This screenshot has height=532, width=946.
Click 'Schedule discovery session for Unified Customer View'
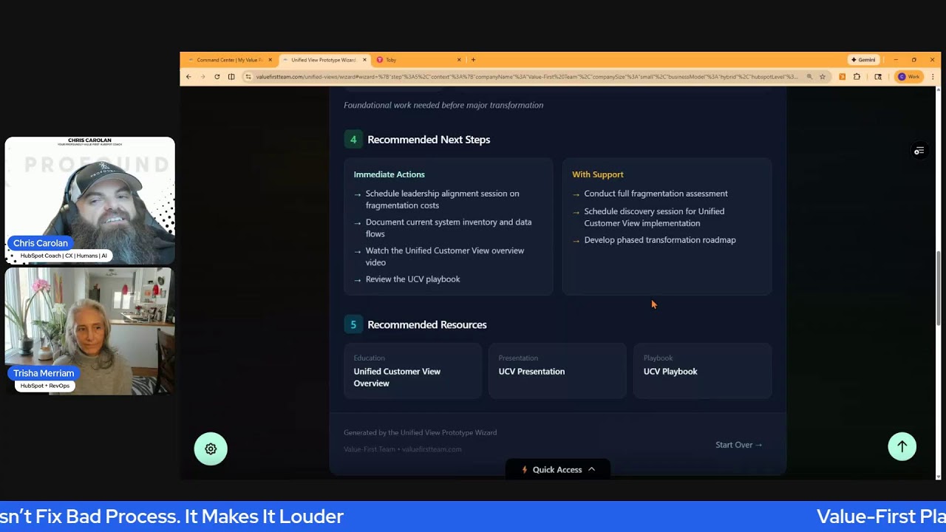654,217
